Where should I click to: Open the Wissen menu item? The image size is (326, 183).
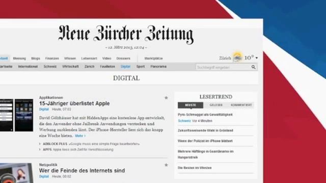click(70, 58)
